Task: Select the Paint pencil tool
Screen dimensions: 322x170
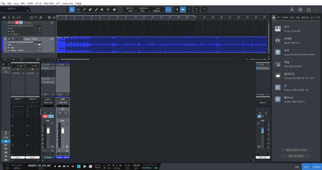Action: click(96, 10)
